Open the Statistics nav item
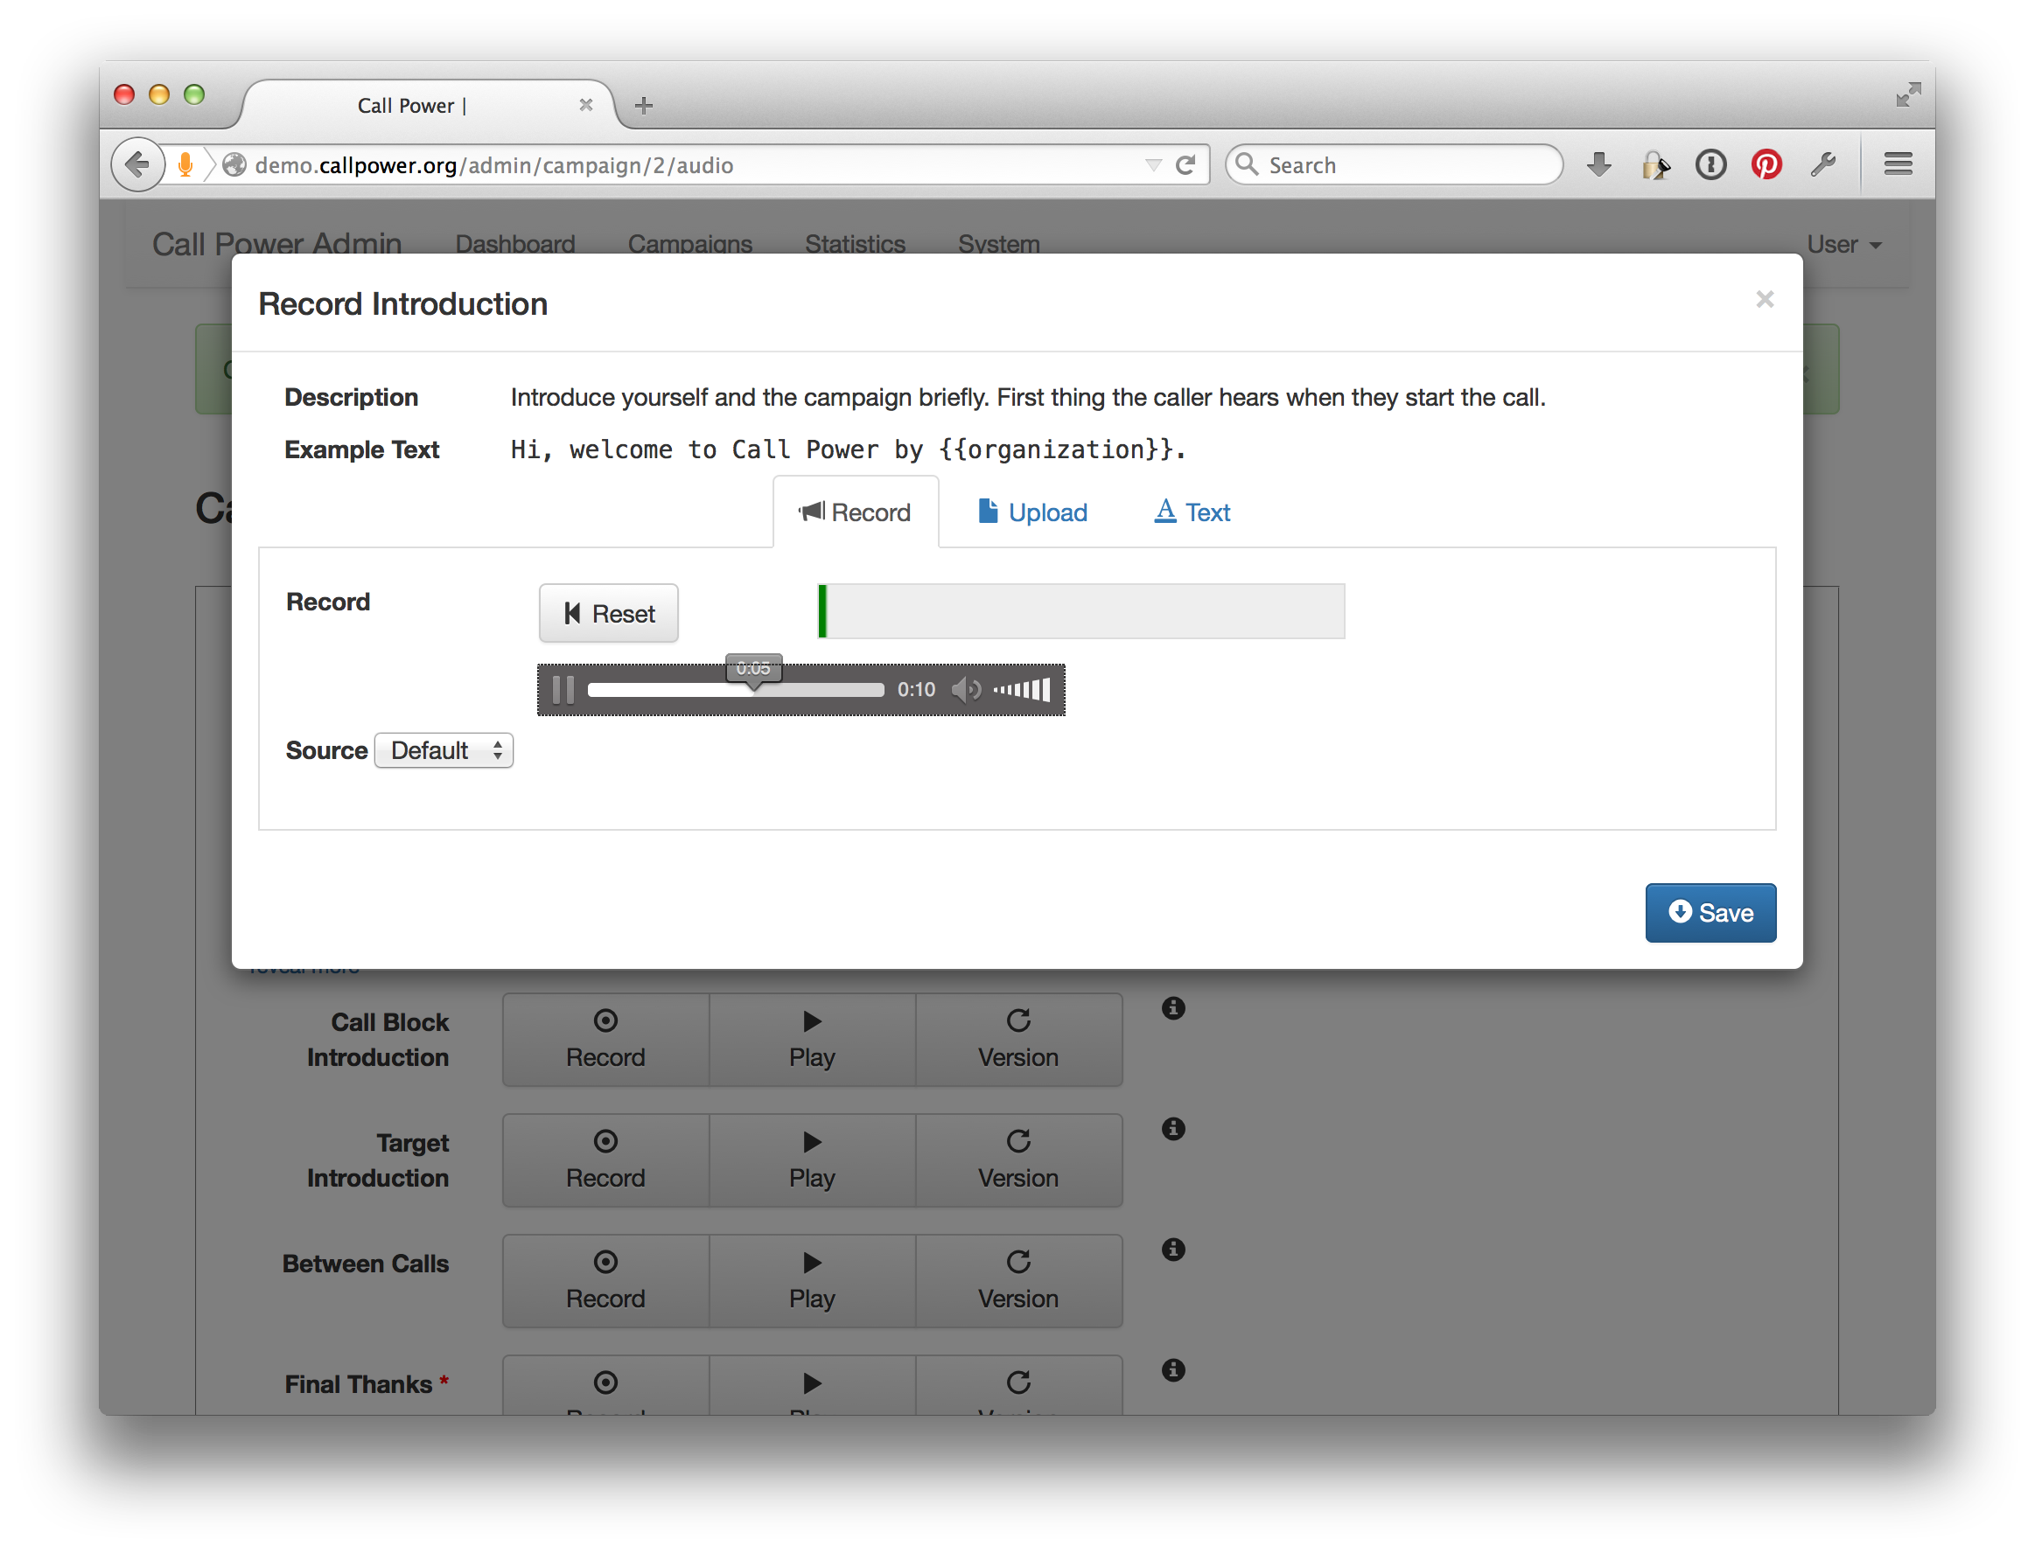The image size is (2035, 1553). (855, 244)
